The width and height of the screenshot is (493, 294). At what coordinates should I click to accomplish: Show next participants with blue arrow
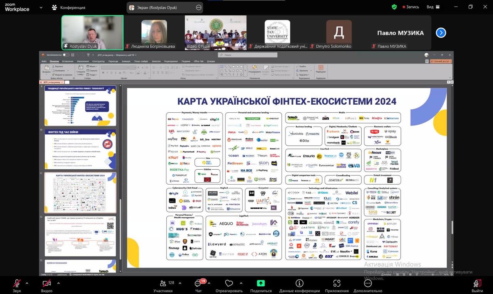pyautogui.click(x=441, y=33)
